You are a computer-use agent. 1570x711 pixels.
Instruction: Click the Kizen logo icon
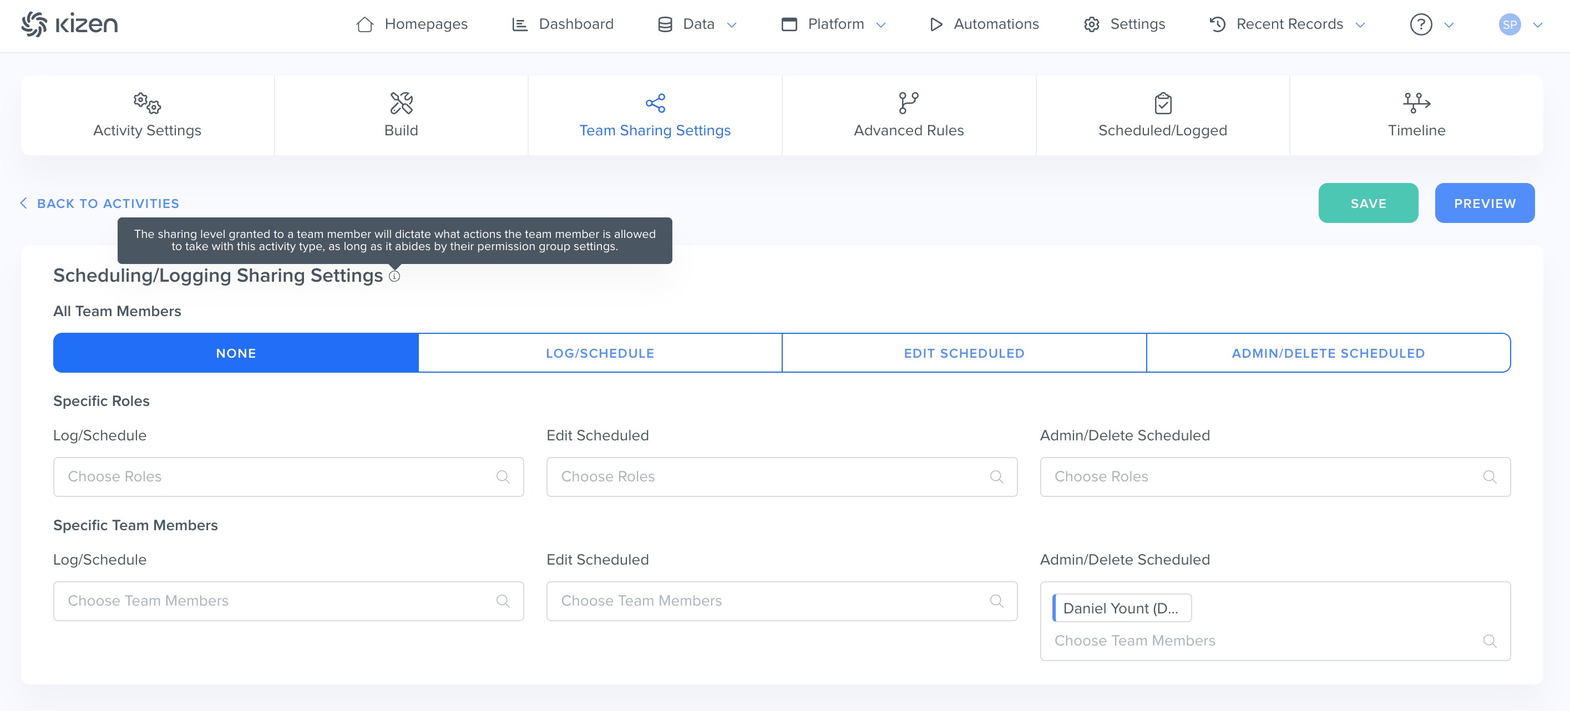(34, 24)
